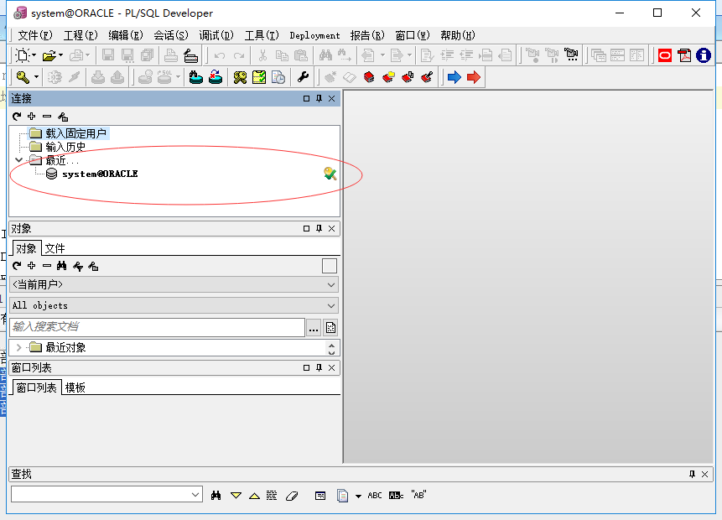
Task: Open the 工程(P) menu
Action: pyautogui.click(x=81, y=35)
